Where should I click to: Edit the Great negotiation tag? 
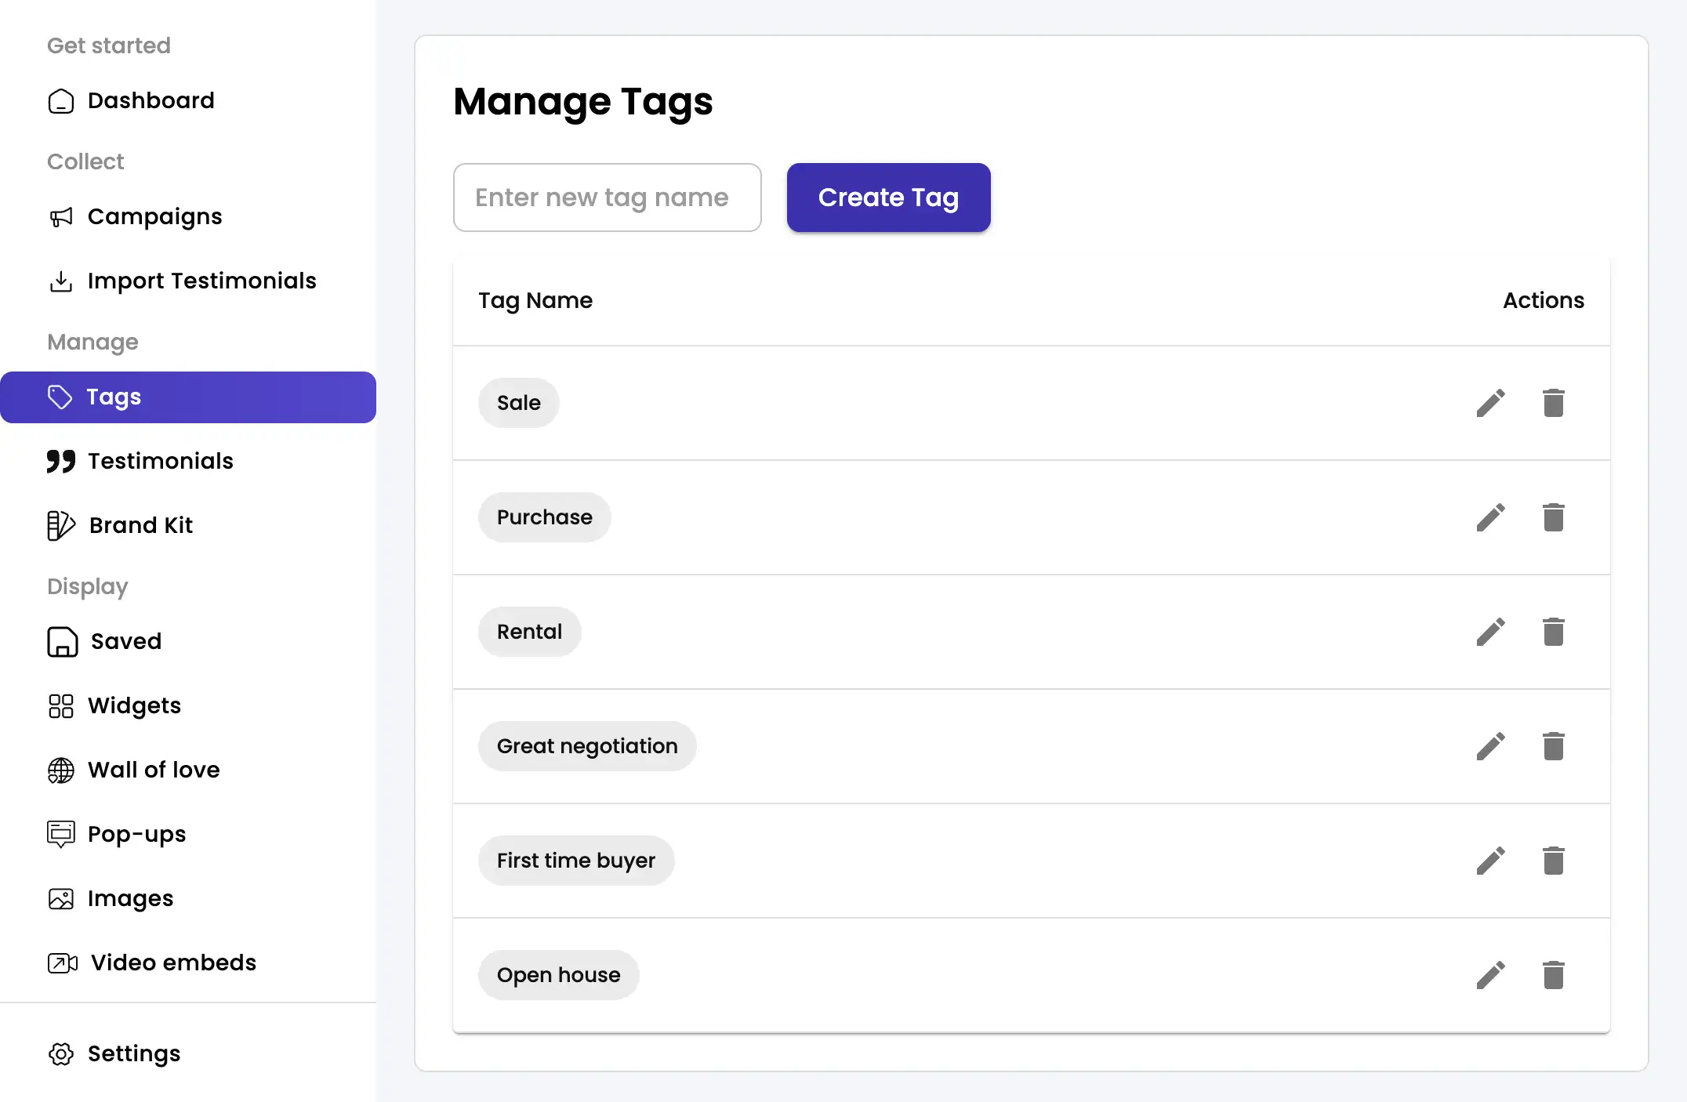click(1492, 745)
